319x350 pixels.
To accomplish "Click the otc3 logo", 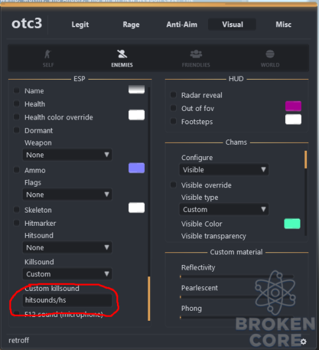I will 27,23.
